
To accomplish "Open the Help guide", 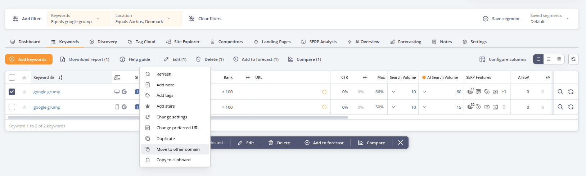I will click(135, 59).
